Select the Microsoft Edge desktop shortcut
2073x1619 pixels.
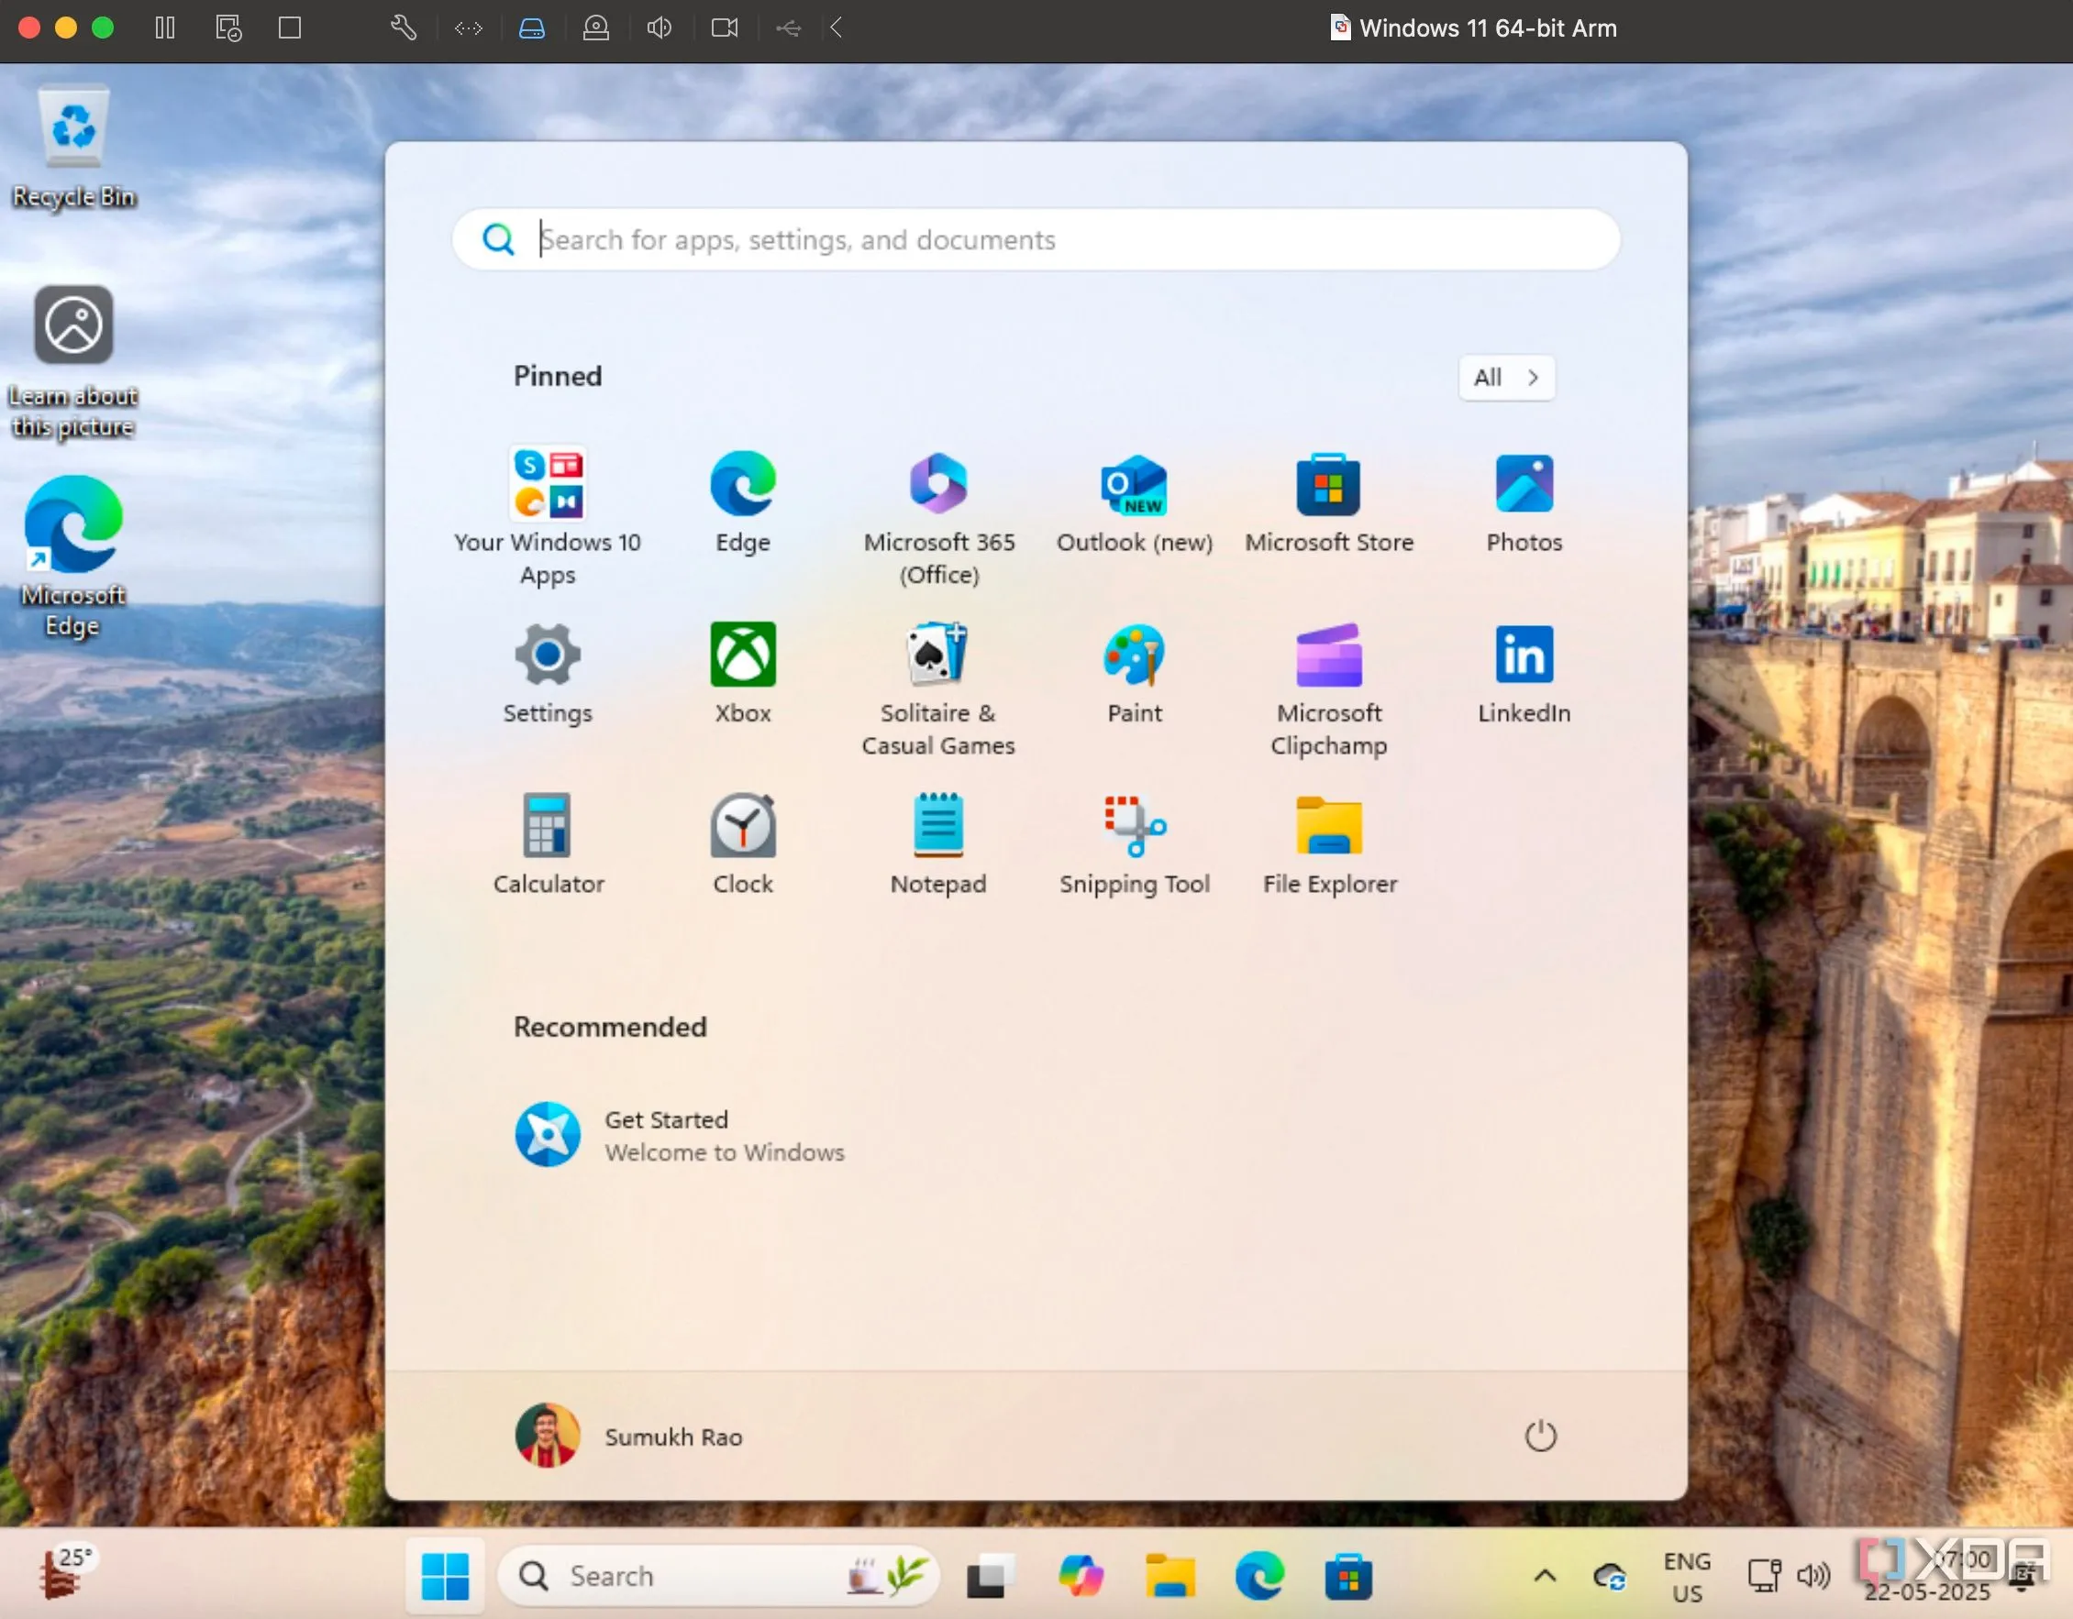[74, 557]
